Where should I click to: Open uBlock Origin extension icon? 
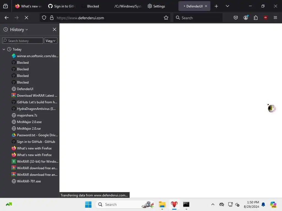coord(265,18)
